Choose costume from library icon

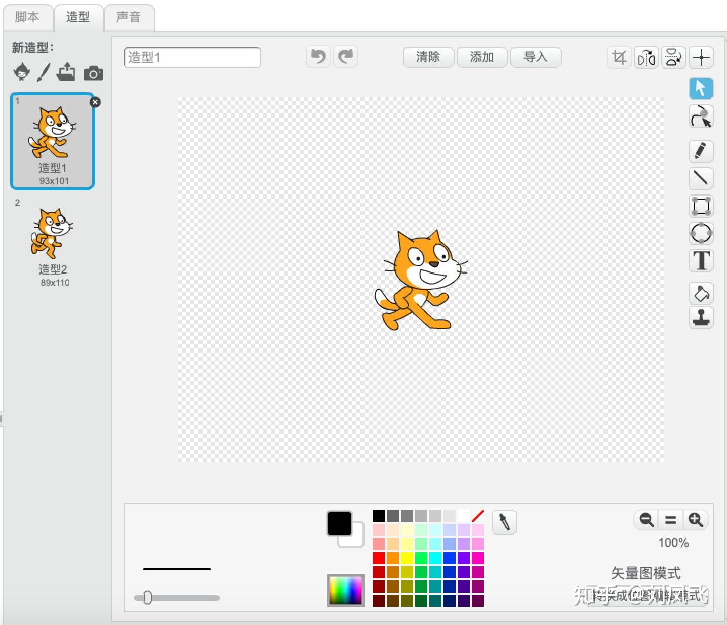tap(22, 72)
